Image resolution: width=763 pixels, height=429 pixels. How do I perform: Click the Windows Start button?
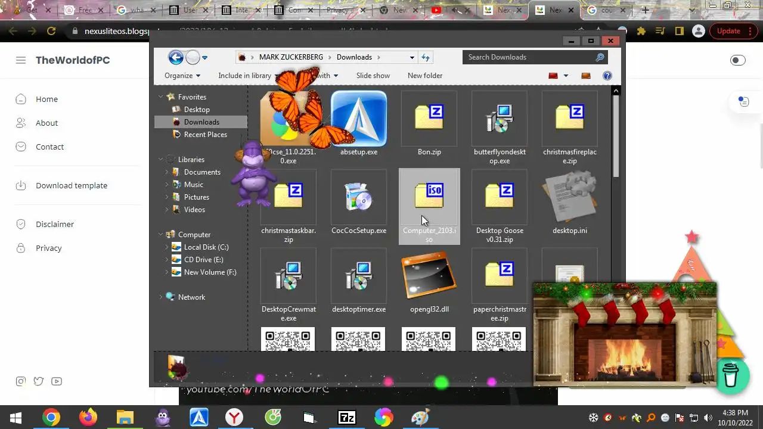pos(16,418)
